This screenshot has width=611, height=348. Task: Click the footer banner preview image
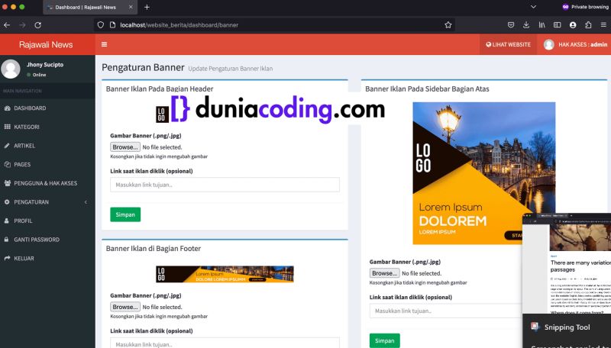[225, 274]
